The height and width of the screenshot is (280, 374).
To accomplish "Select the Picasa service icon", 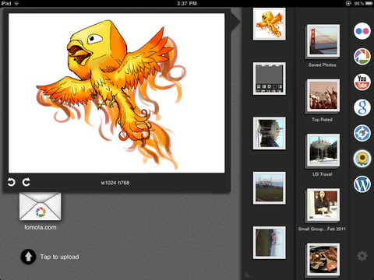I will tap(362, 56).
